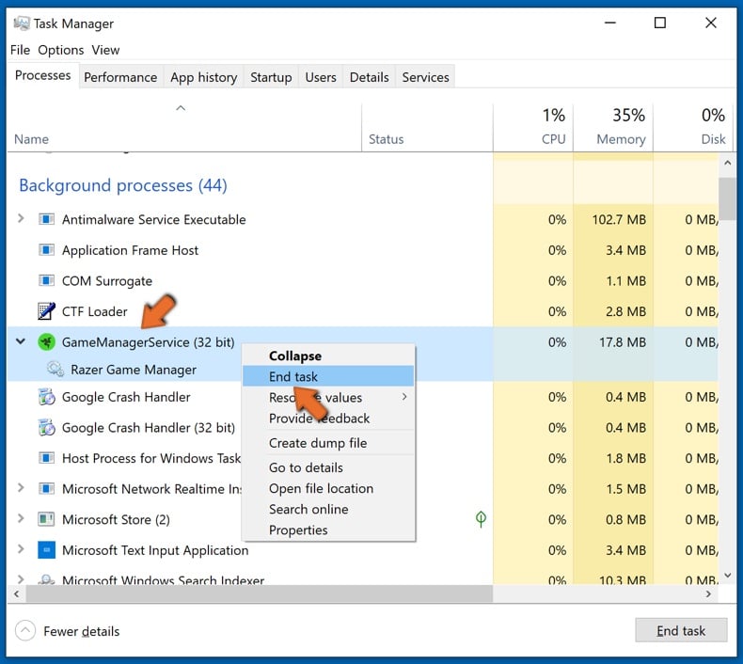The image size is (743, 664).
Task: Click the green Razer GameManagerService icon
Action: click(x=46, y=341)
